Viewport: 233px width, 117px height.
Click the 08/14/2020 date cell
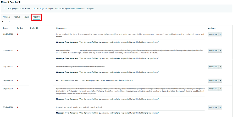[8, 80]
